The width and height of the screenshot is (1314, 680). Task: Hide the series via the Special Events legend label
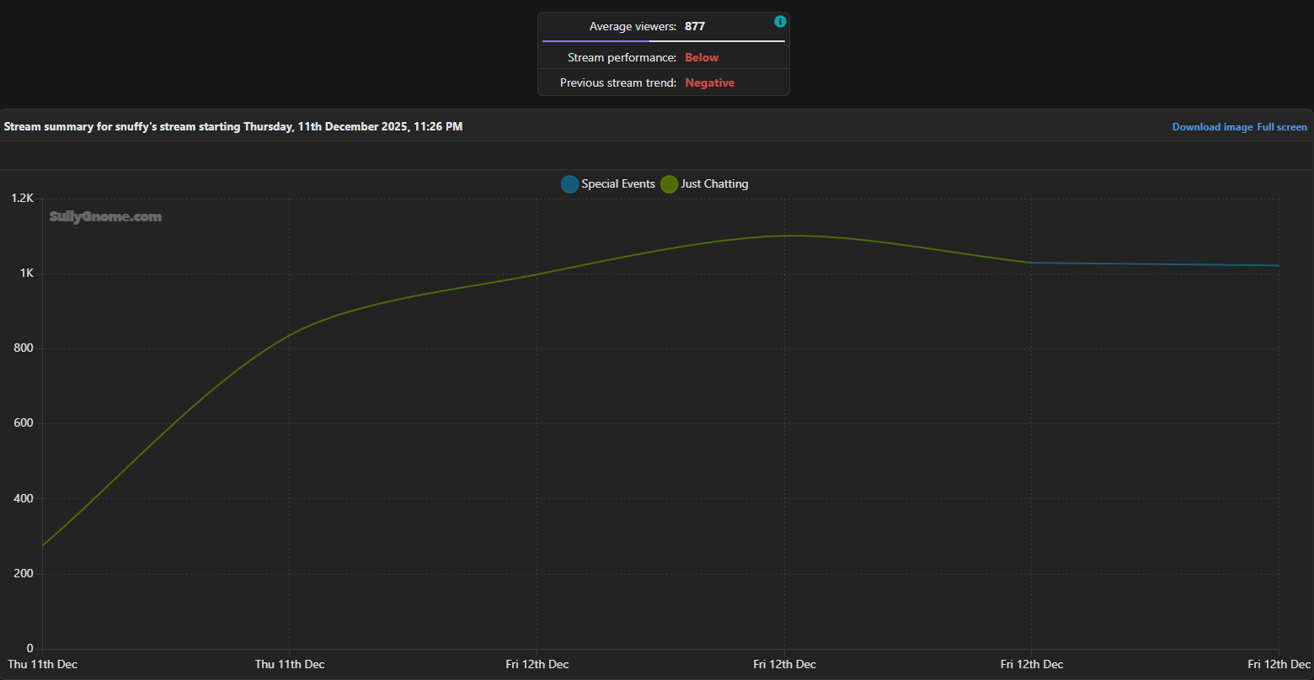(617, 184)
